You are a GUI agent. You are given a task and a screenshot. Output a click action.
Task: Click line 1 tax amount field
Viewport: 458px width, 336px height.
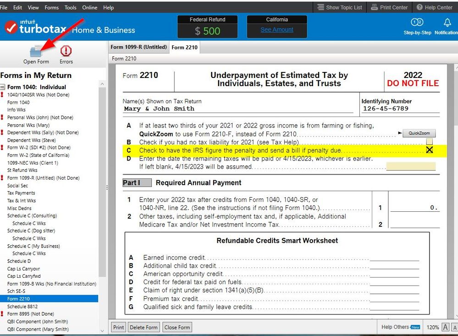pyautogui.click(x=415, y=208)
